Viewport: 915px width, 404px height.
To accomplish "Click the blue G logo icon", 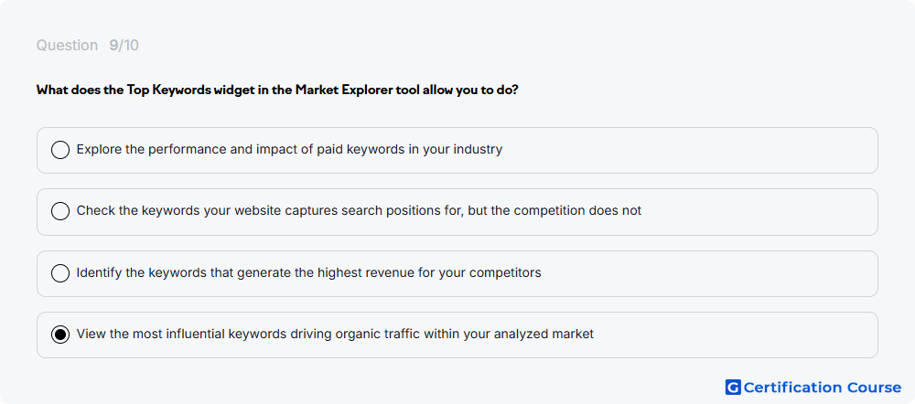I will pyautogui.click(x=733, y=388).
